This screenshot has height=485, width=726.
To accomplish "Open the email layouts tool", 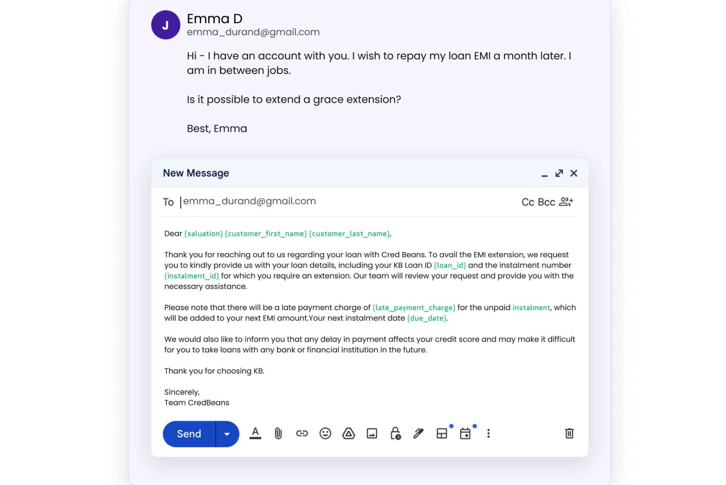I will click(x=442, y=433).
